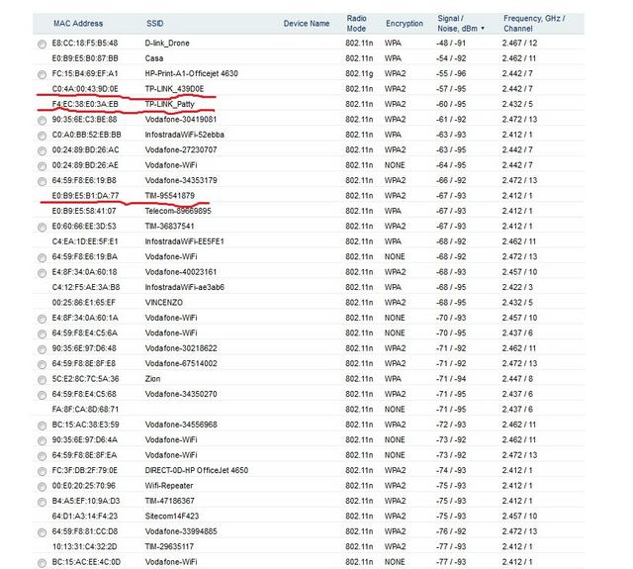Click the TIM-95541879 SSID

coord(169,196)
